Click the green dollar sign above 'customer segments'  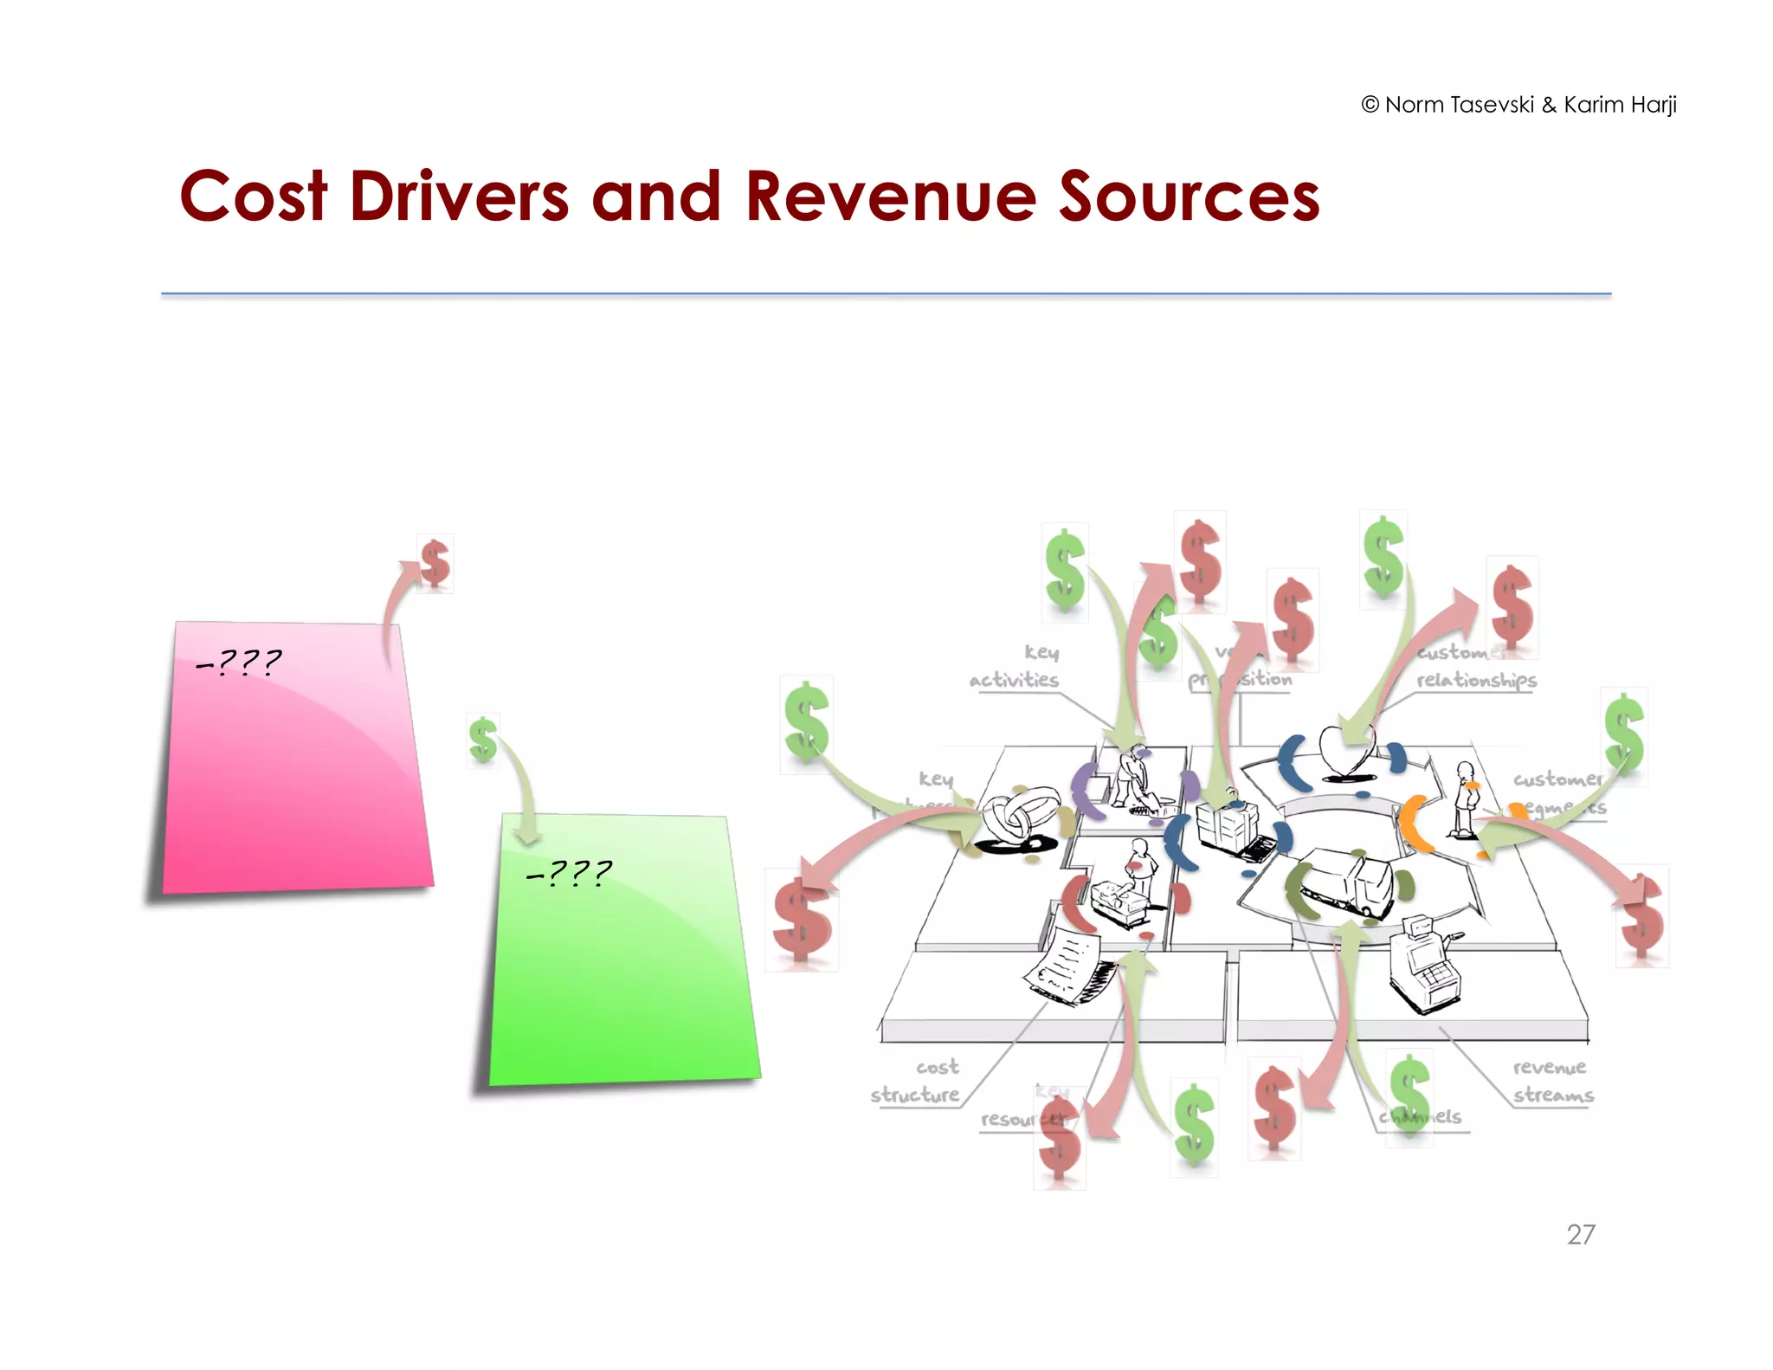point(1623,736)
